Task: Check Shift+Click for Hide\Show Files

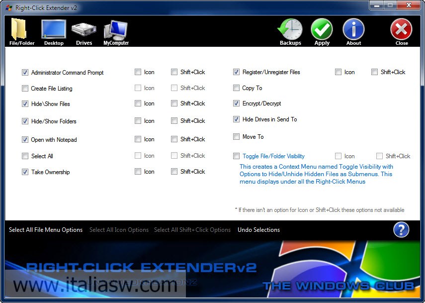Action: 174,103
